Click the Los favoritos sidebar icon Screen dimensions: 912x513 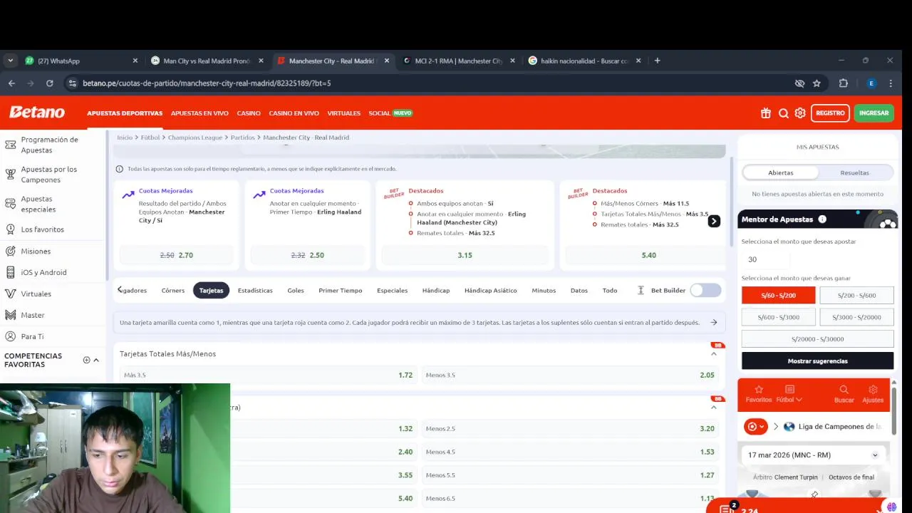(11, 229)
